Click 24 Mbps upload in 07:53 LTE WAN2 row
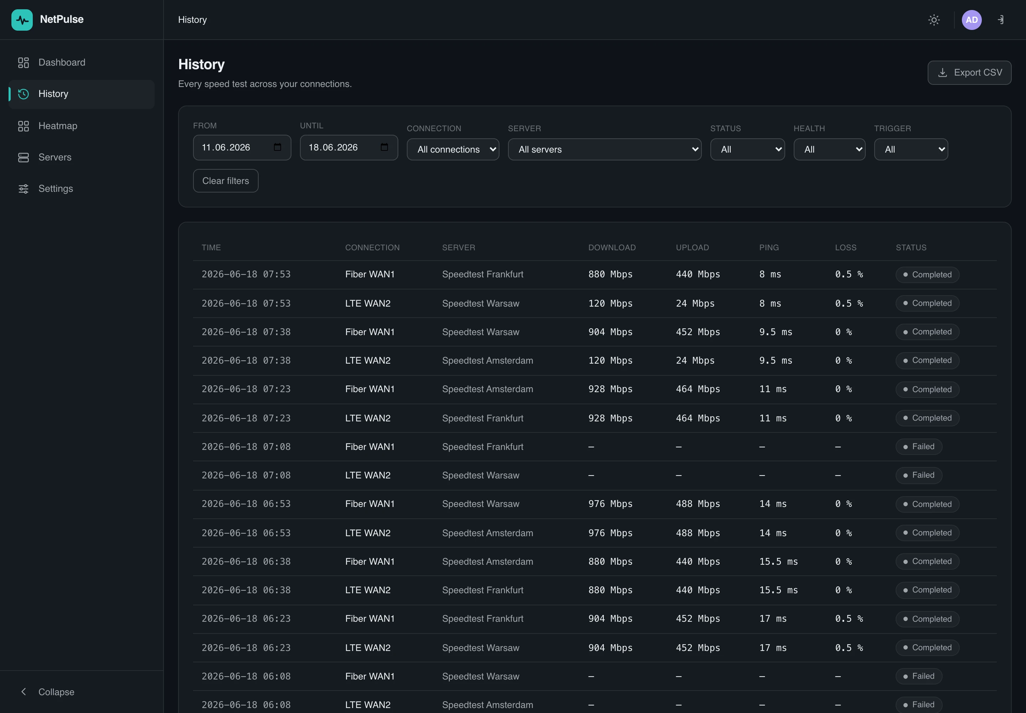This screenshot has height=713, width=1026. (x=695, y=303)
